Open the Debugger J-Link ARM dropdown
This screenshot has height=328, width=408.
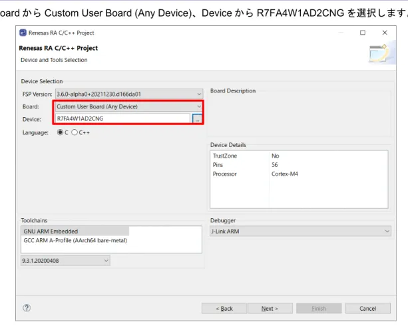300,232
